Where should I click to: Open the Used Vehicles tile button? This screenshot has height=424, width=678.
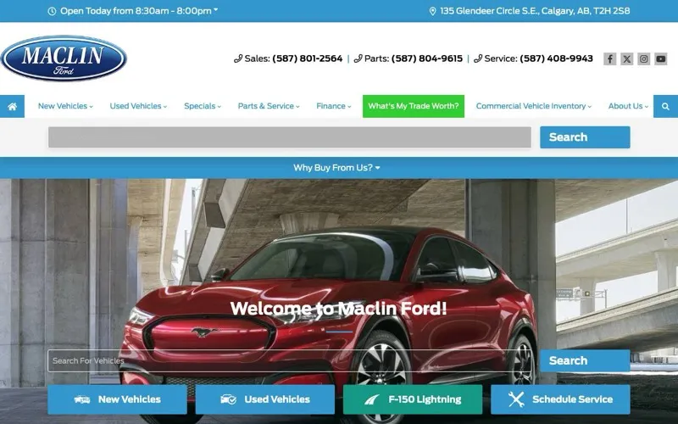(x=265, y=399)
